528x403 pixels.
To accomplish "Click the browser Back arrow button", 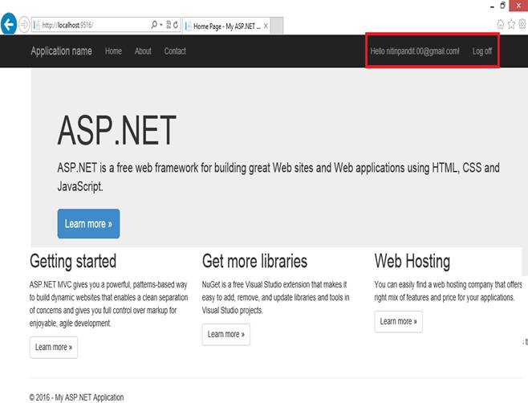I will click(x=8, y=24).
